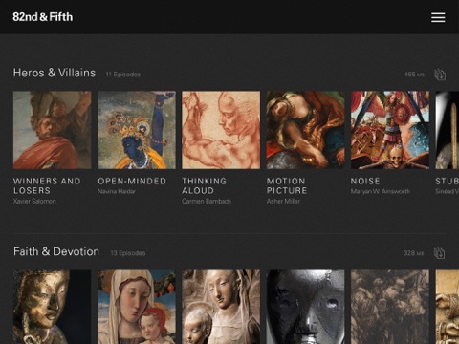Open Noise episode thumbnail
Image resolution: width=459 pixels, height=344 pixels.
pyautogui.click(x=390, y=130)
